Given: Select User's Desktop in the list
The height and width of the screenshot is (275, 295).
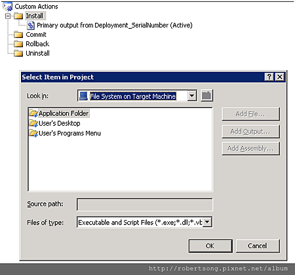Looking at the screenshot, I should [x=59, y=123].
